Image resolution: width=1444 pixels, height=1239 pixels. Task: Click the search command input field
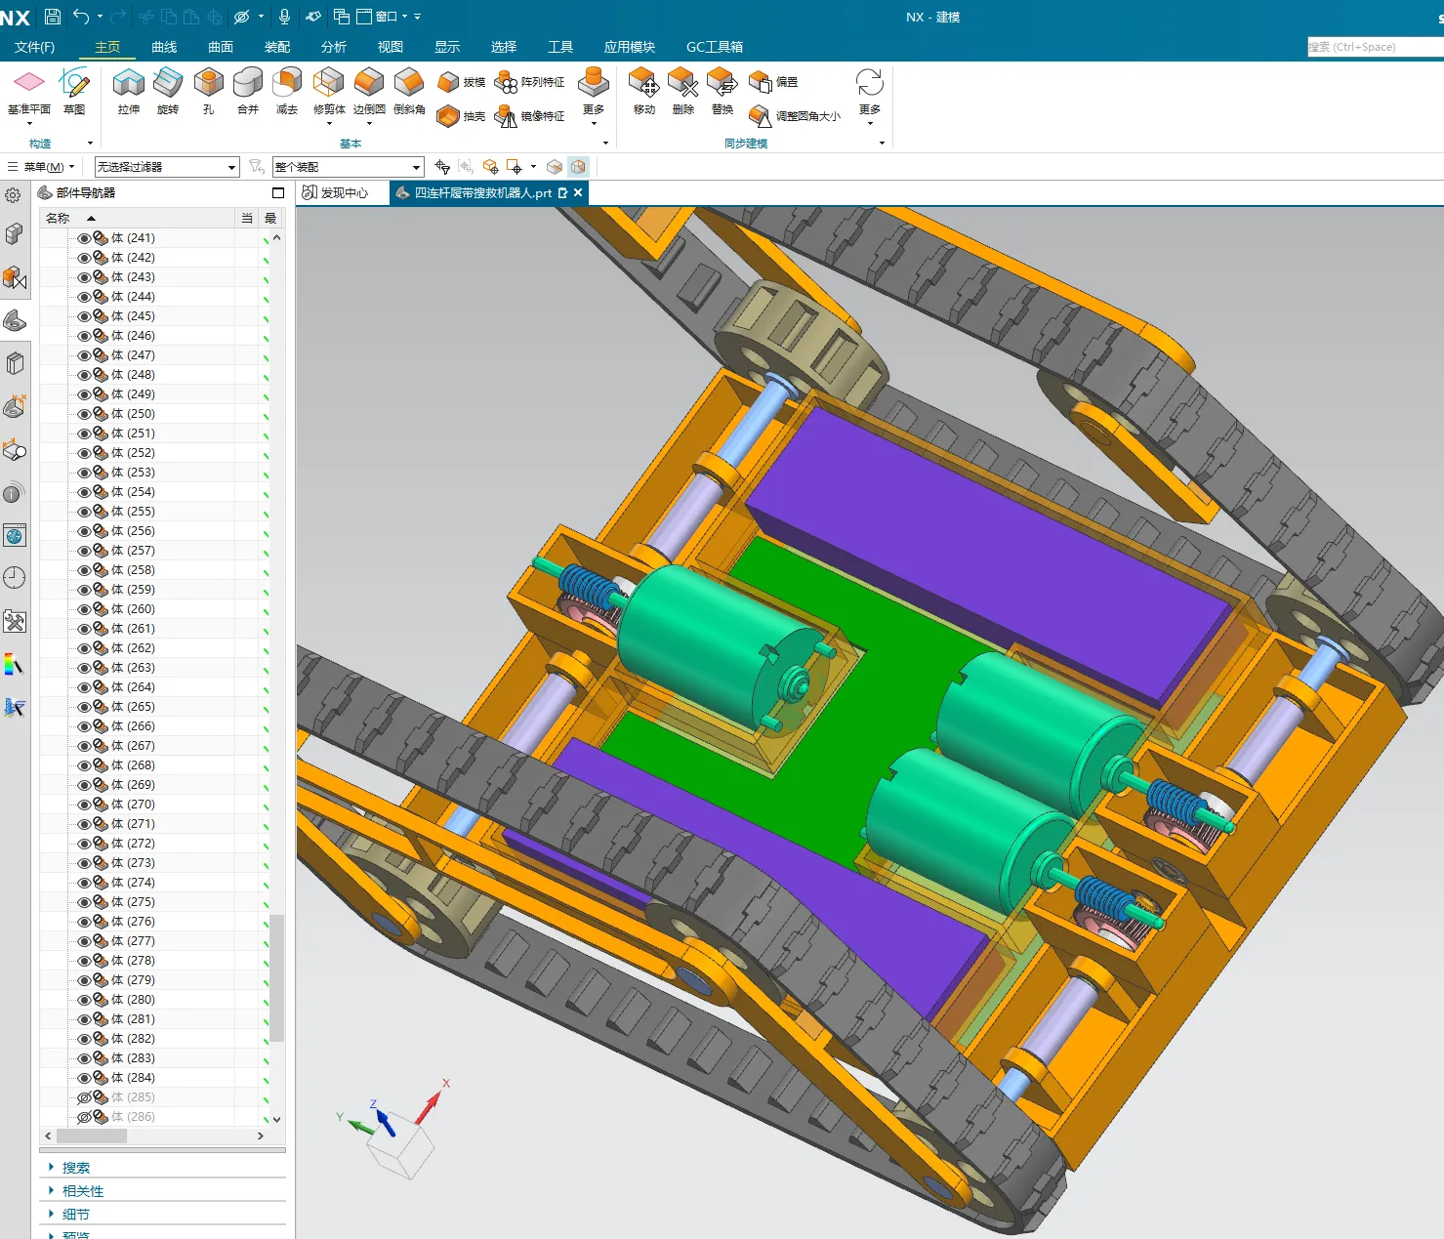pyautogui.click(x=1375, y=47)
